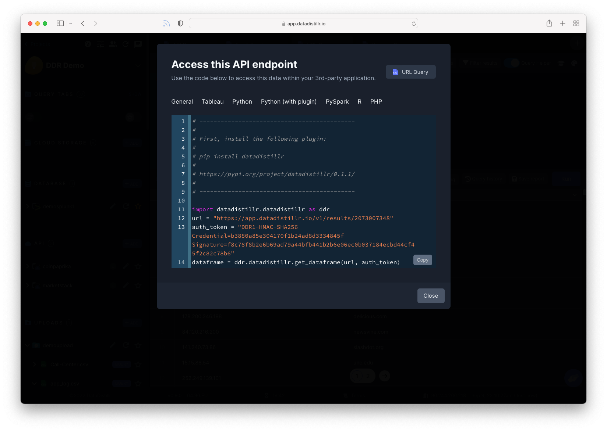
Task: Click the refresh icon in the project sidebar header
Action: click(126, 44)
